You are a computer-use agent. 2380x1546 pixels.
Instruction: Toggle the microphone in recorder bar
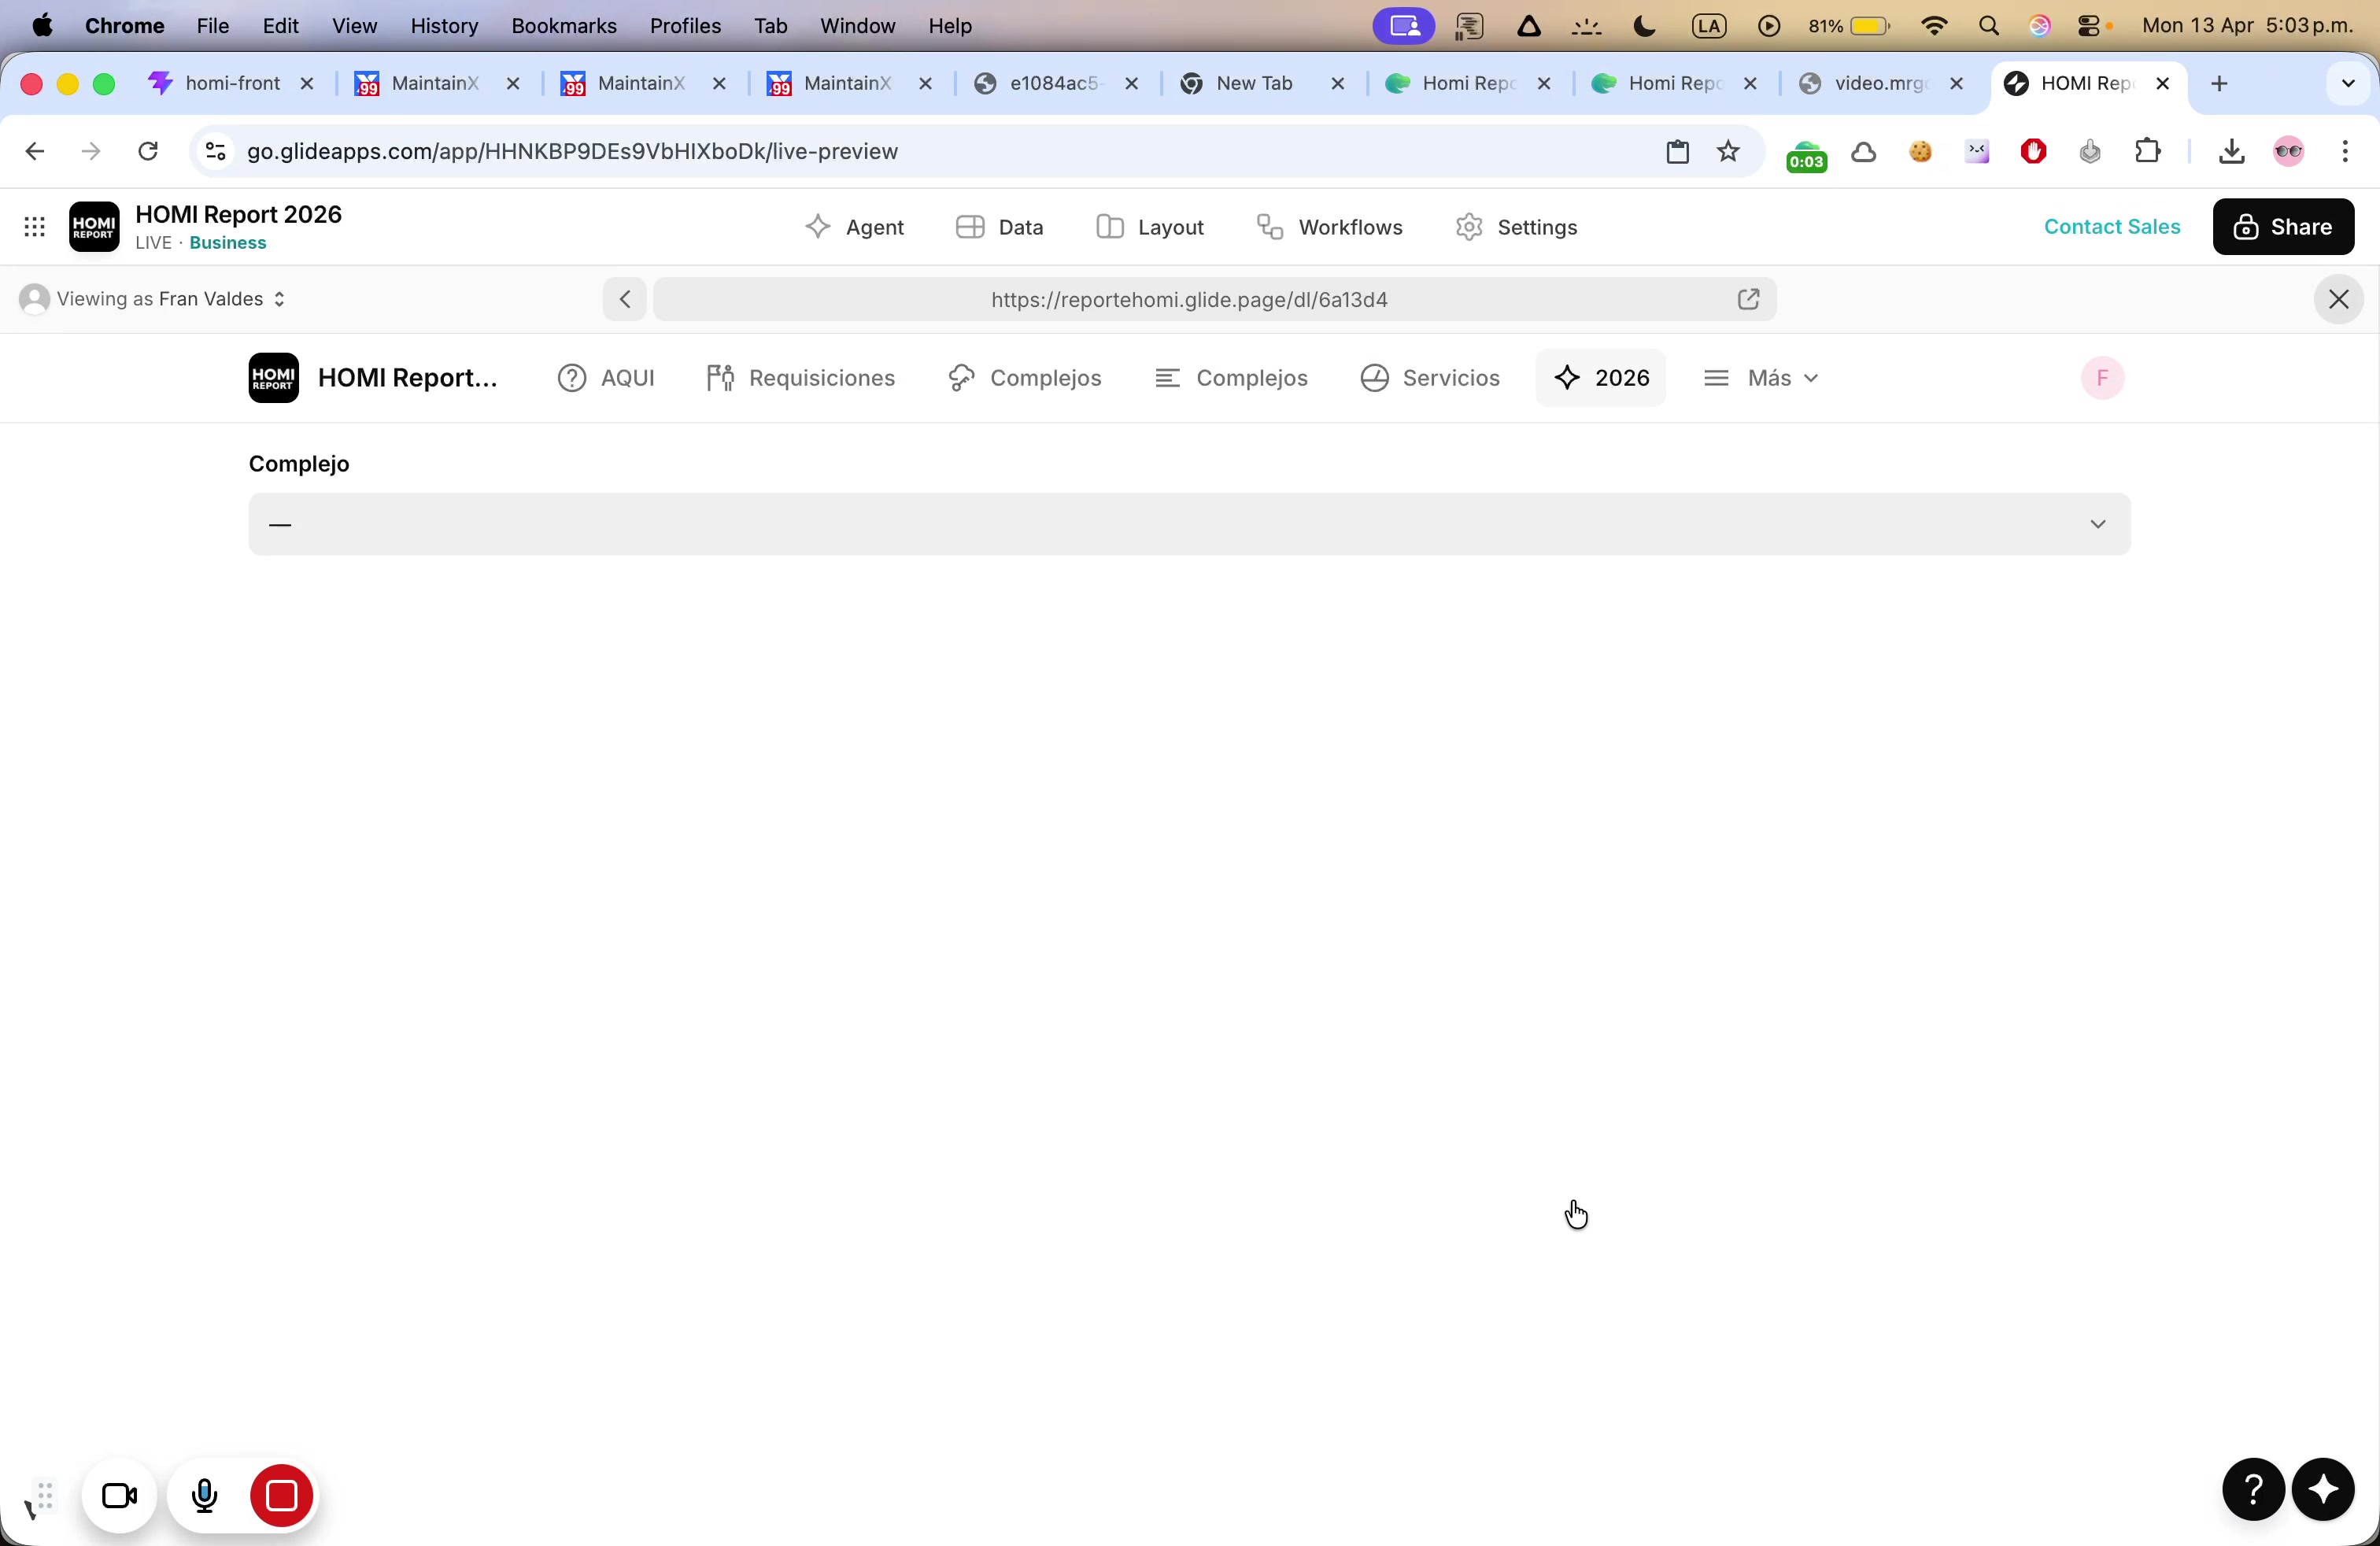[204, 1496]
